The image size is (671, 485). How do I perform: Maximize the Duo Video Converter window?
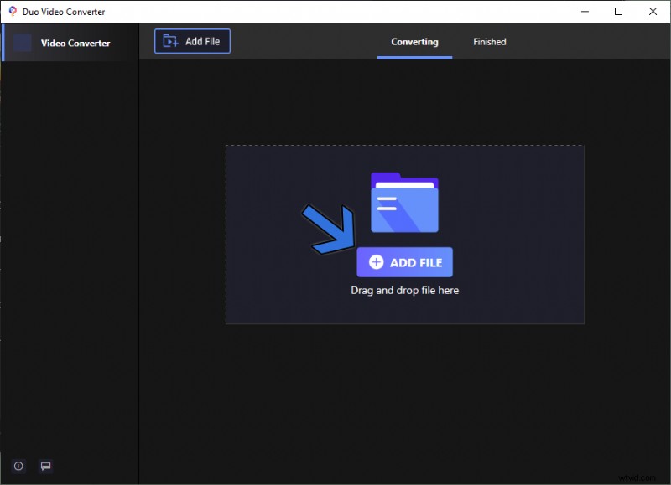point(619,12)
